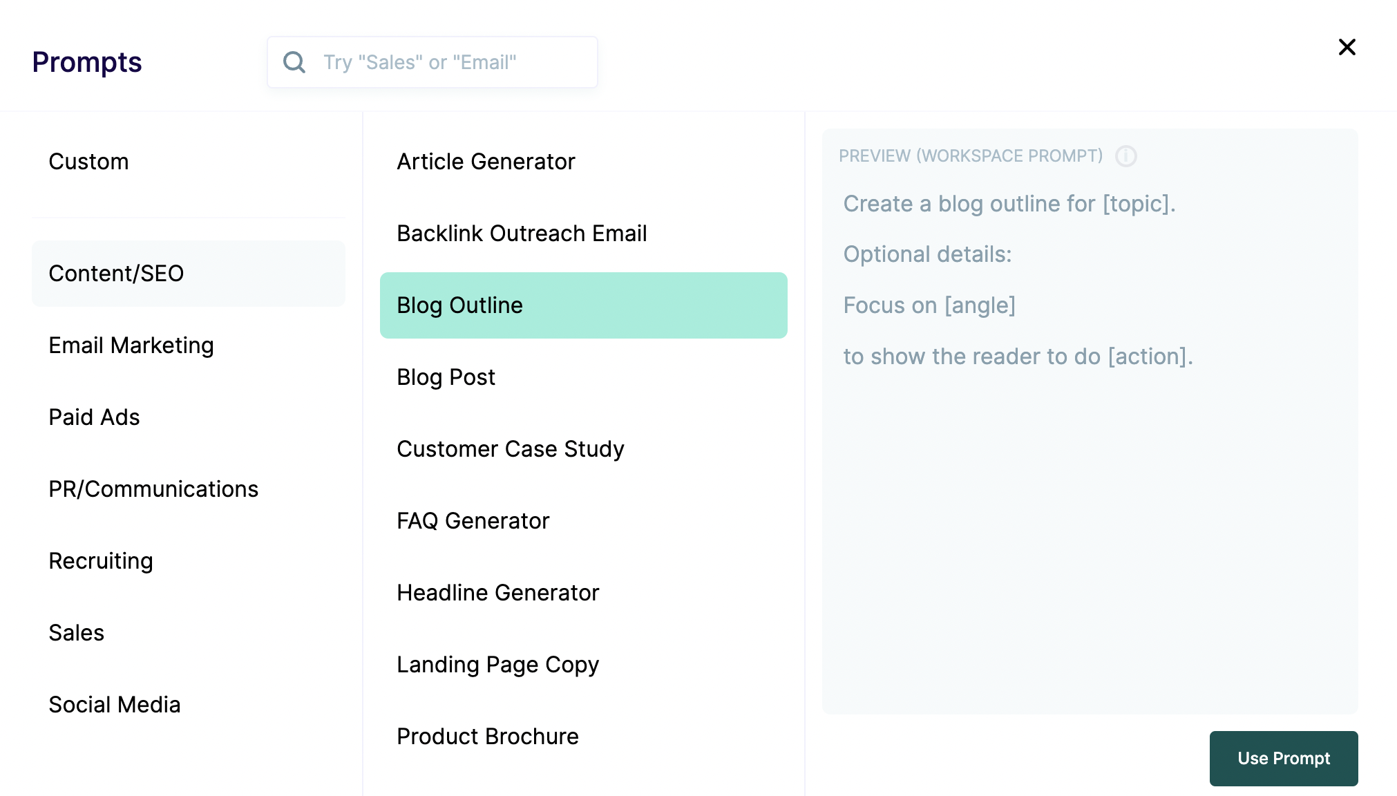This screenshot has width=1397, height=796.
Task: Open the PR/Communications category
Action: click(x=153, y=489)
